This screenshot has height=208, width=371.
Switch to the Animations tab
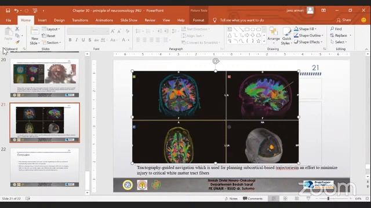(104, 20)
